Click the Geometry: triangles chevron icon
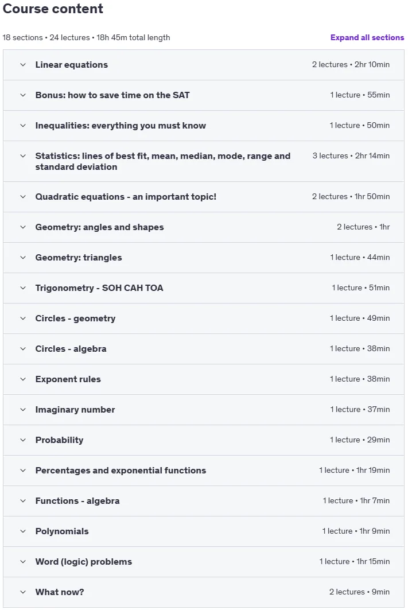 (x=23, y=257)
